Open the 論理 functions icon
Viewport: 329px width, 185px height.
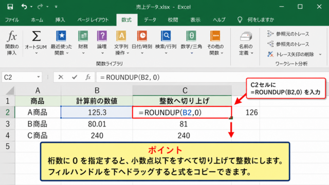click(x=102, y=36)
